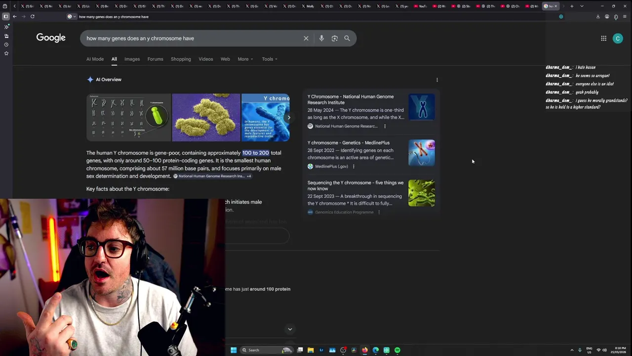The height and width of the screenshot is (356, 632).
Task: Open Google Lens image search
Action: tap(334, 38)
